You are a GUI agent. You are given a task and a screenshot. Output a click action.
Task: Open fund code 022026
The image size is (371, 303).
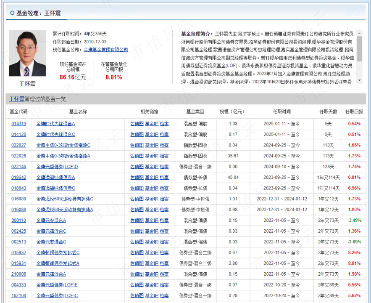click(x=18, y=156)
